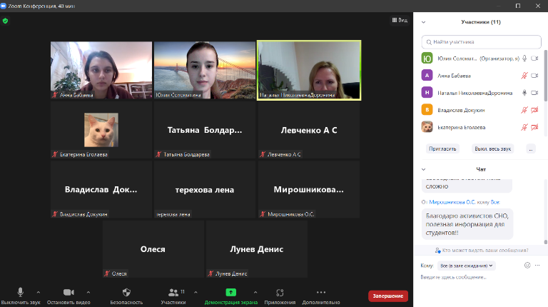Click the Участники people icon in toolbar
The image size is (548, 307).
pos(173,292)
